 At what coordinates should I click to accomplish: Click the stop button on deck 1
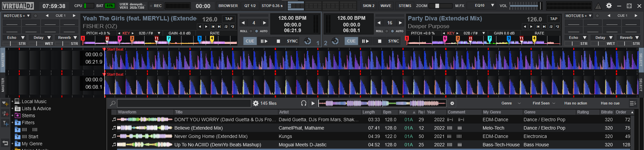pos(278,41)
